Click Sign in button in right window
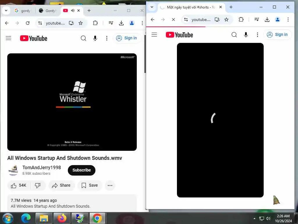The width and height of the screenshot is (298, 224). point(277,34)
